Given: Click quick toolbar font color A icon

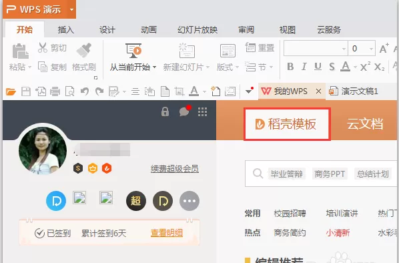Looking at the screenshot, I should pyautogui.click(x=194, y=91).
